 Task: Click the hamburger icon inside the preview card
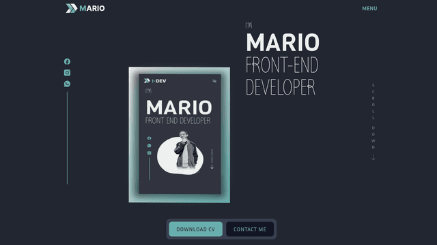pos(214,81)
